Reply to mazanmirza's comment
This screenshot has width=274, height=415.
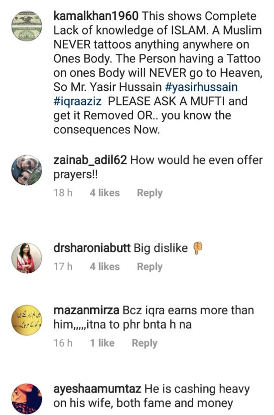click(x=144, y=343)
